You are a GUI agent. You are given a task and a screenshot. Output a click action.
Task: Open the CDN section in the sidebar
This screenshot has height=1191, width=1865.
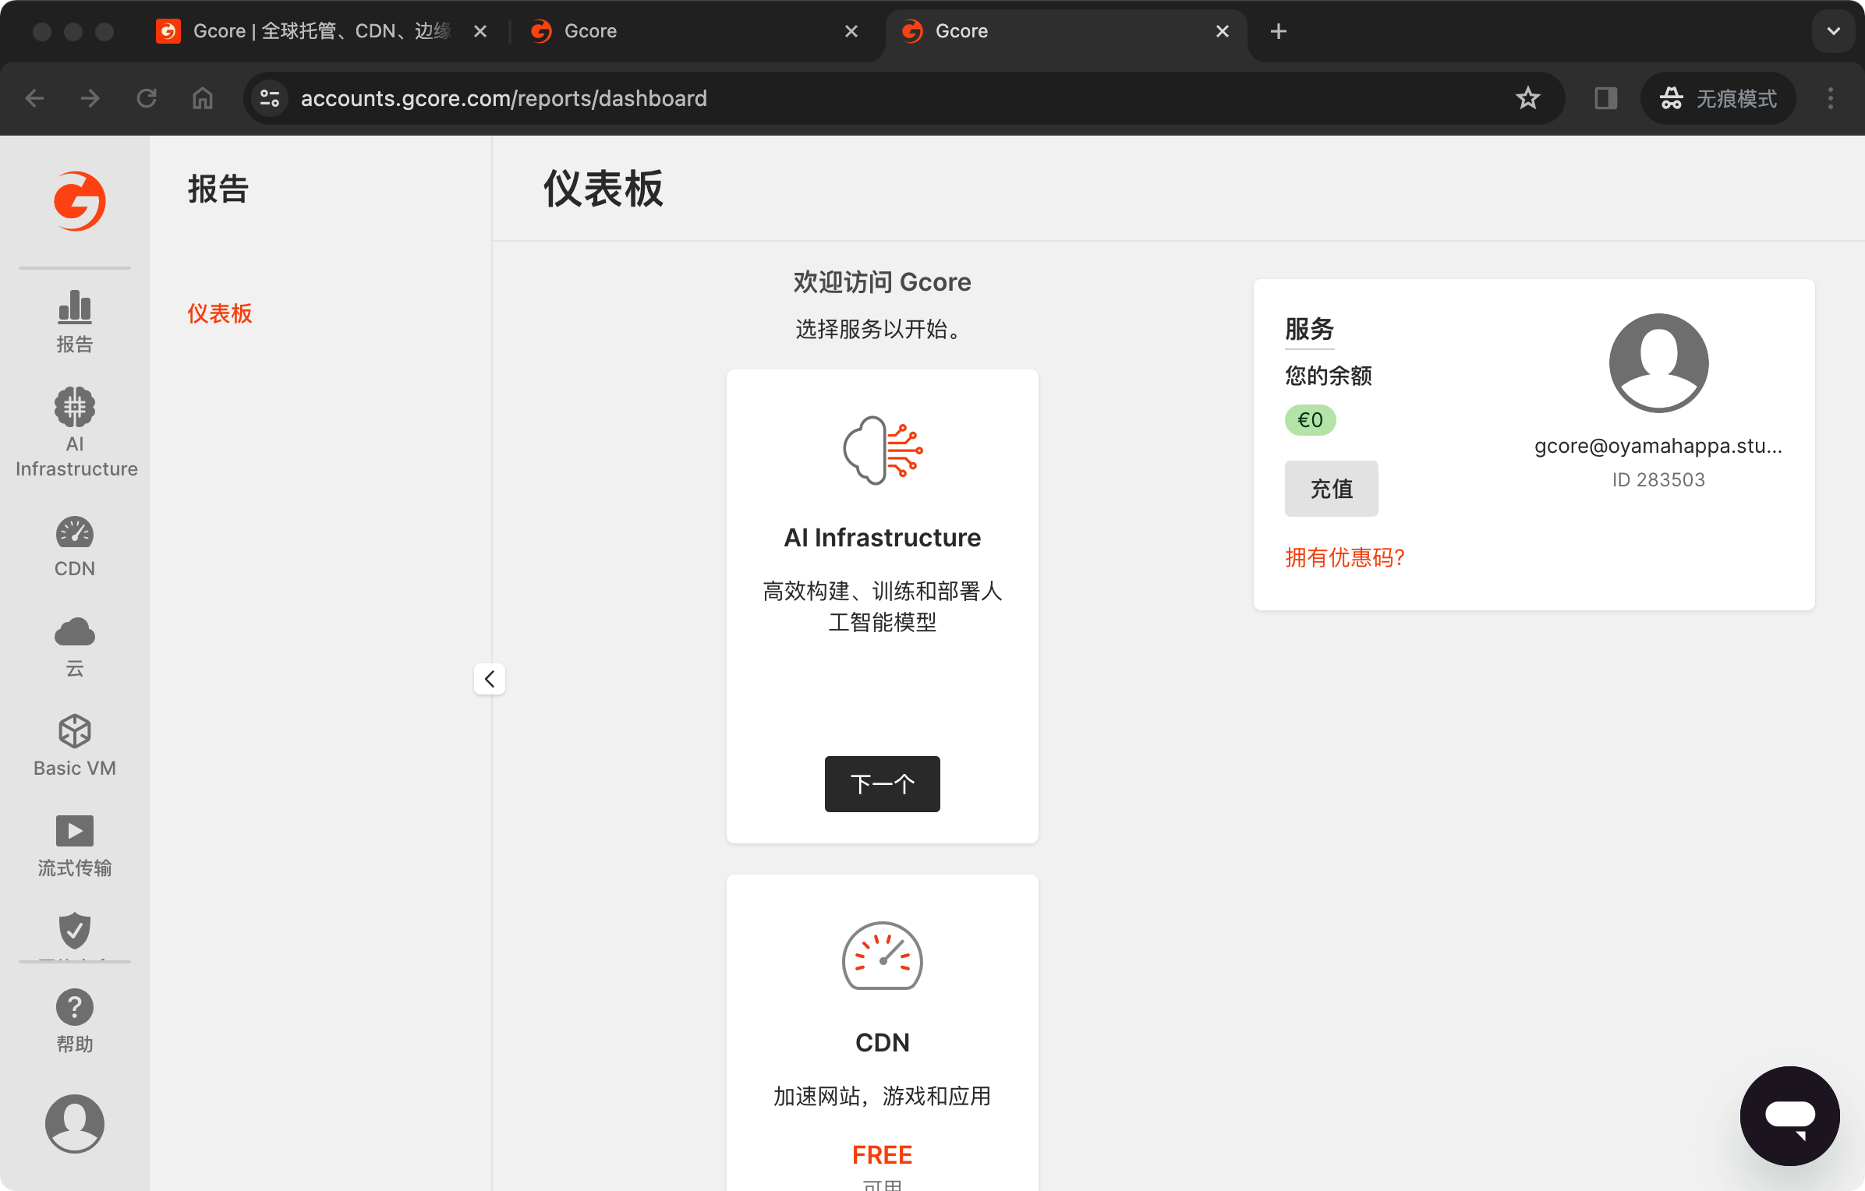tap(75, 546)
